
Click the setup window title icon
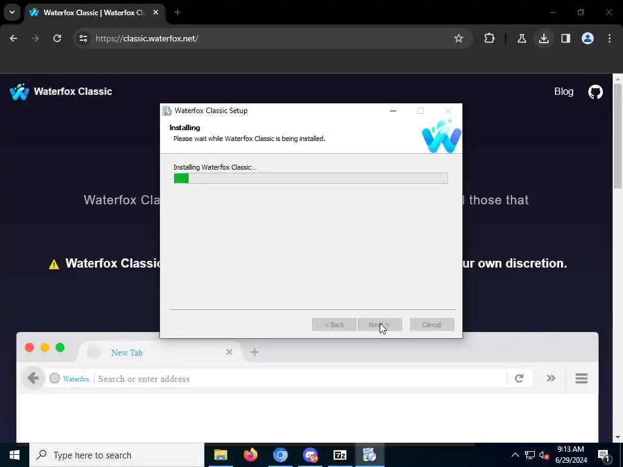(x=167, y=111)
